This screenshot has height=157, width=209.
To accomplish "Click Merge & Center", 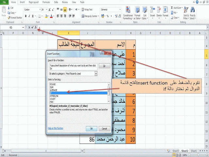I will 89,16.
